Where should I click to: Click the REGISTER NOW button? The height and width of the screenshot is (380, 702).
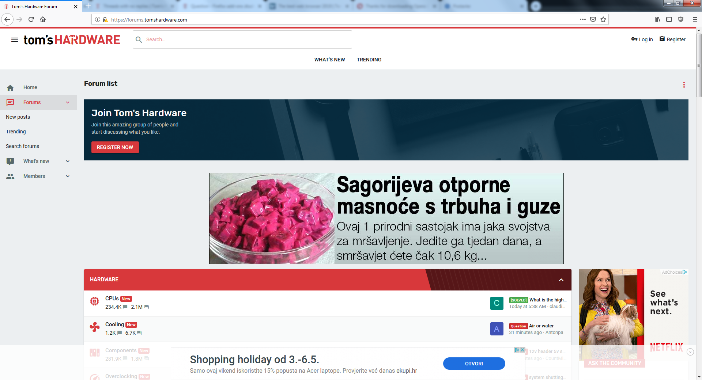pos(115,147)
